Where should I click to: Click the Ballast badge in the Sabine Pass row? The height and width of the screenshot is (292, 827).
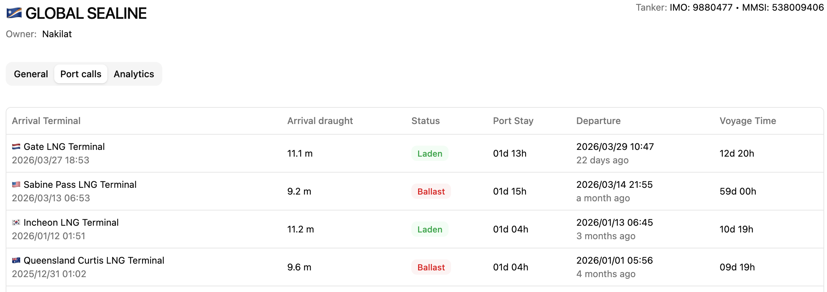[431, 191]
